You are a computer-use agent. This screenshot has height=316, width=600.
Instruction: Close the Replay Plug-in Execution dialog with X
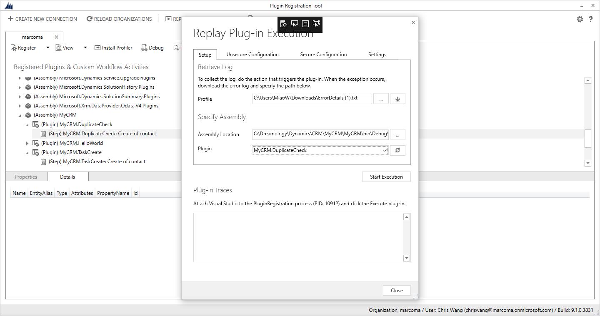(x=413, y=22)
